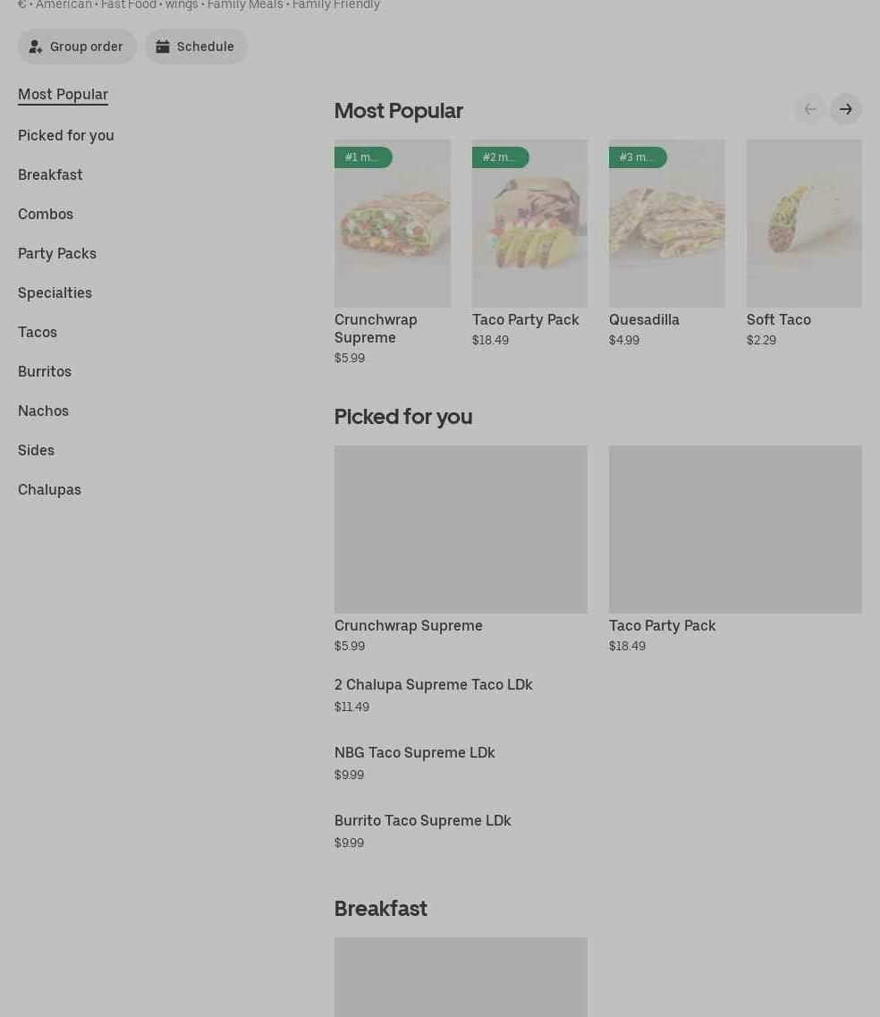Select NBG Taco Supreme LDk item
880x1017 pixels.
click(414, 753)
